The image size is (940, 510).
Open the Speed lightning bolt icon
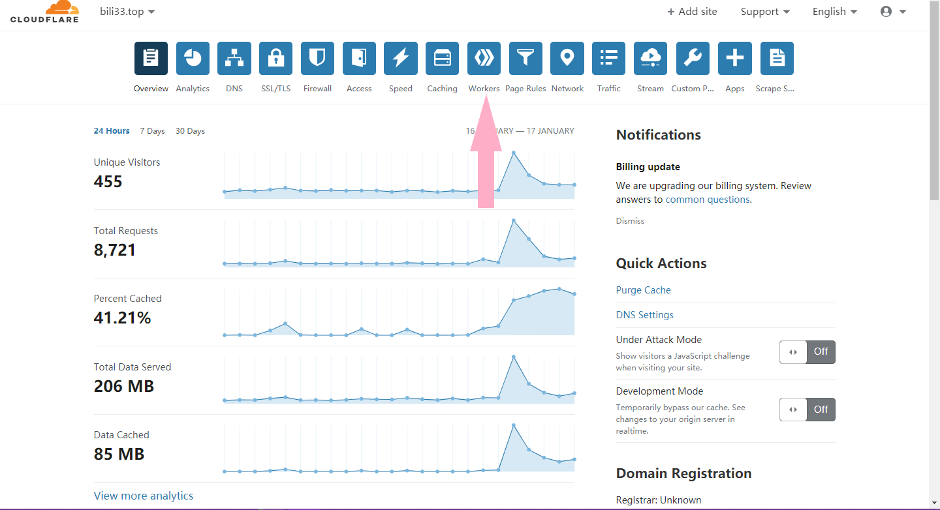coord(400,59)
